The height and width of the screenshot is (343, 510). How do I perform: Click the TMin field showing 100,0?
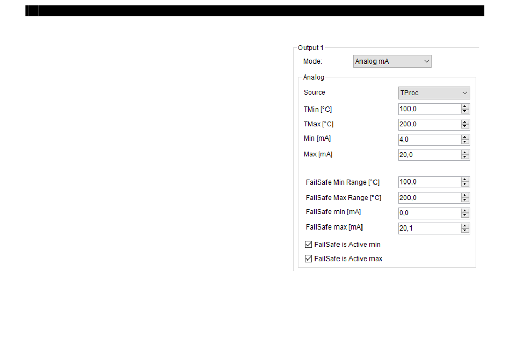pyautogui.click(x=429, y=109)
